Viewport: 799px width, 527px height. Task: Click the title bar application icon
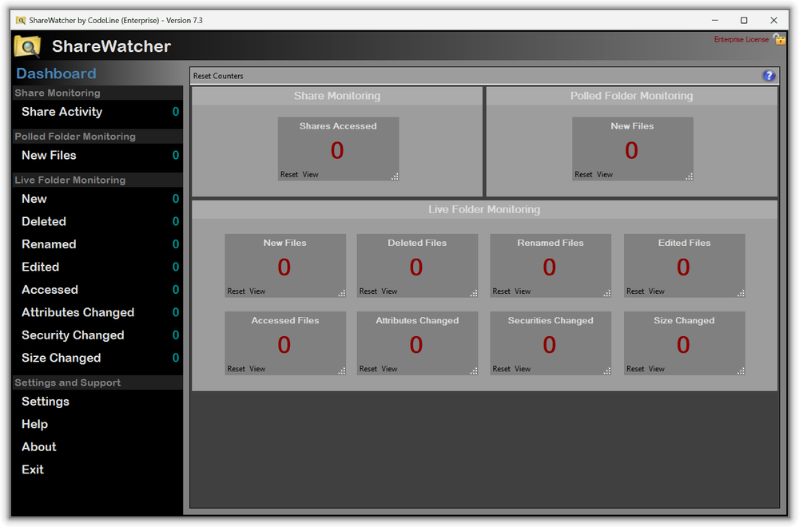pyautogui.click(x=21, y=21)
